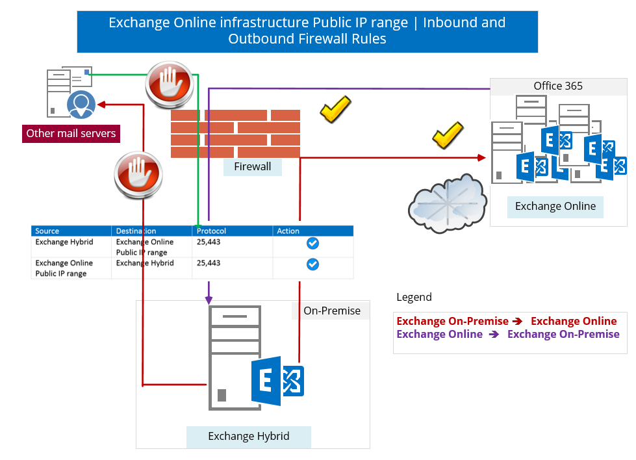636x460 pixels.
Task: Select the 'Exchange Online' label under the servers
Action: click(x=555, y=207)
